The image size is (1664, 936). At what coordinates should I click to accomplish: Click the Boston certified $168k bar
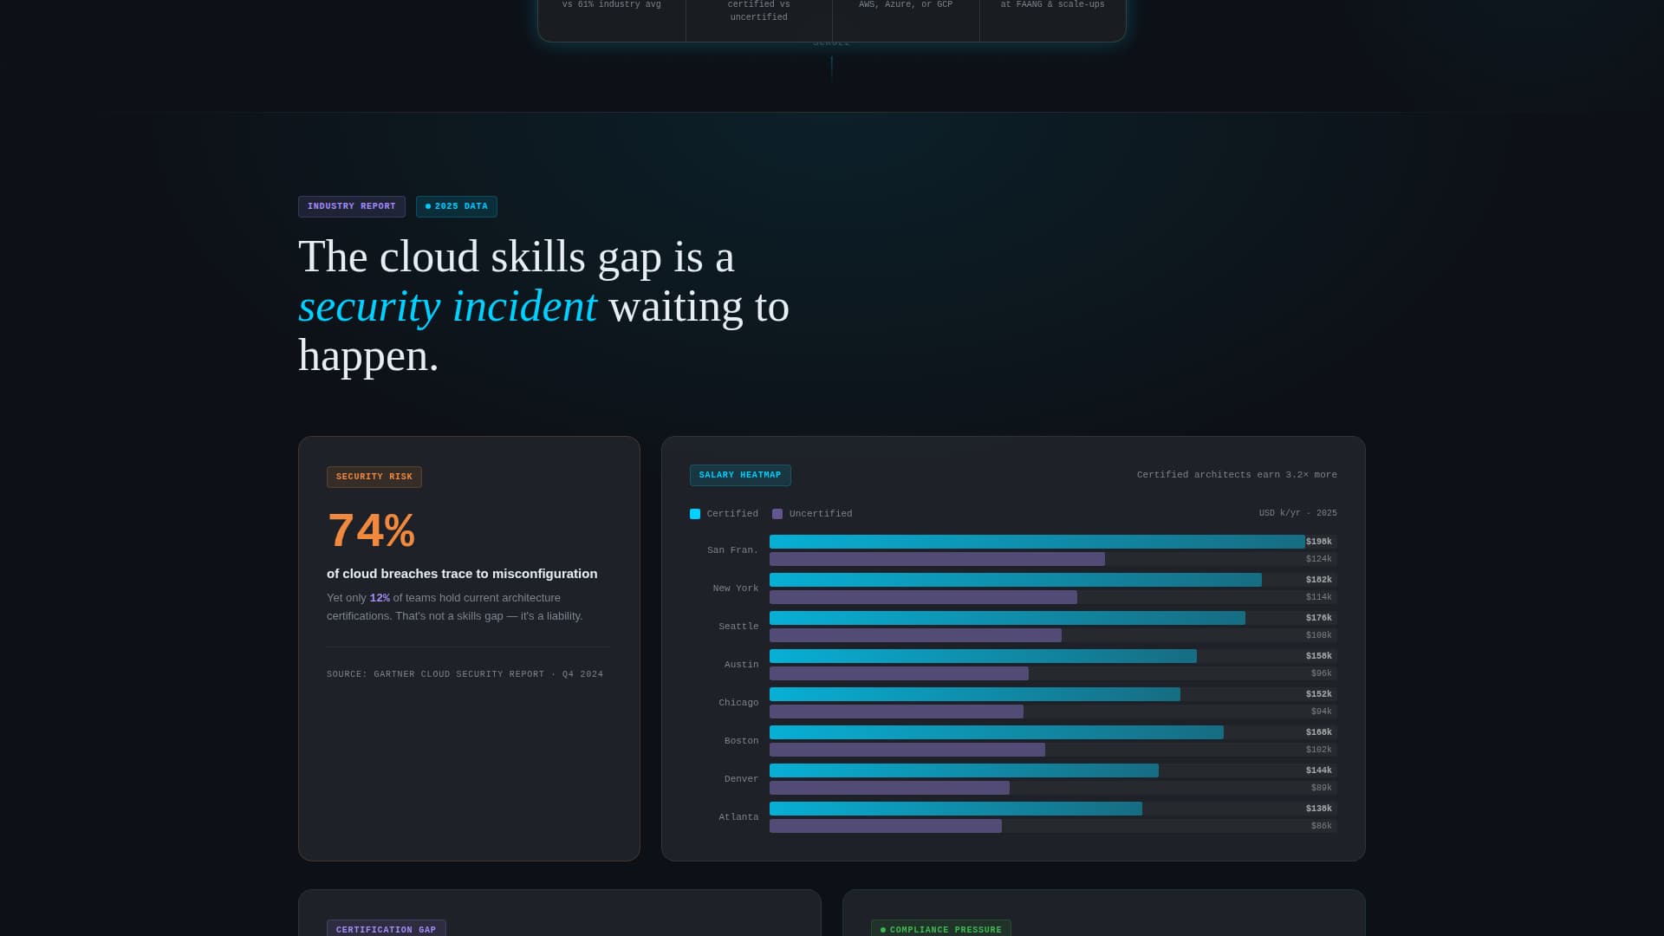[x=996, y=732]
